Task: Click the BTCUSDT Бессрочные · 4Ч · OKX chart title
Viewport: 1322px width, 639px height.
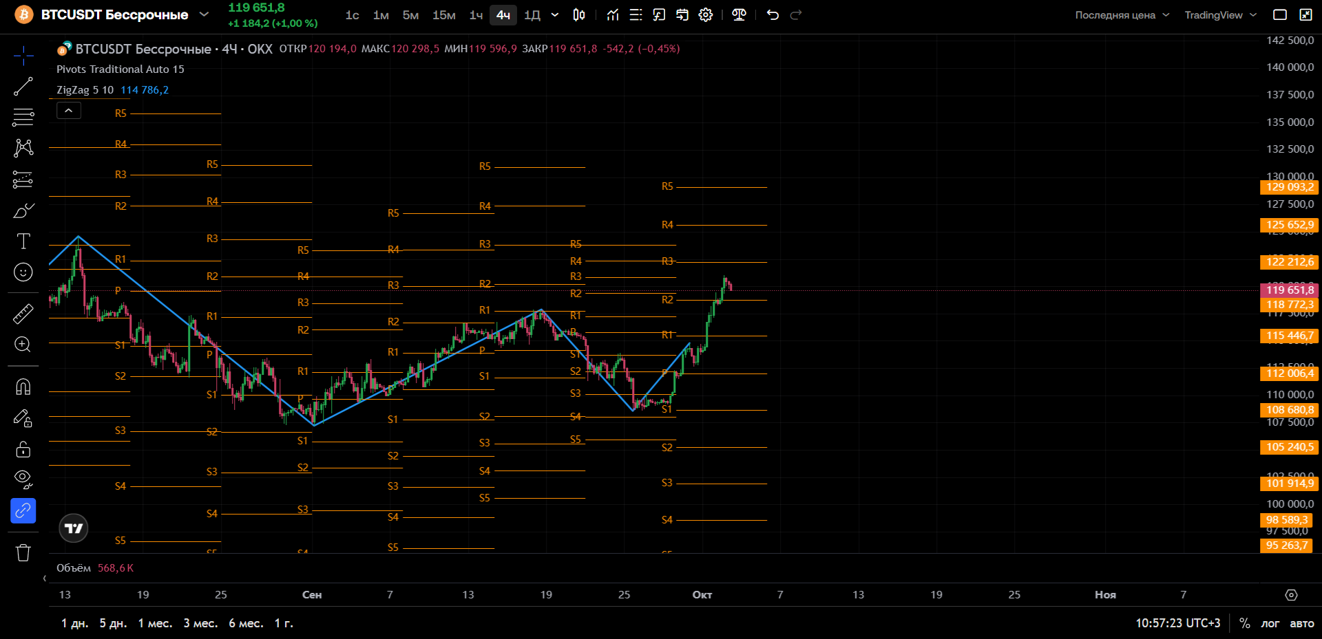Action: pos(174,49)
